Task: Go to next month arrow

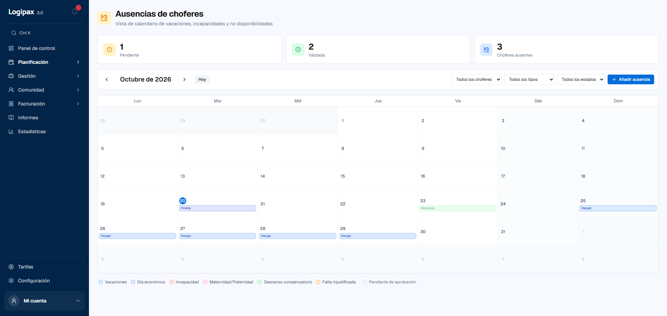Action: tap(184, 79)
